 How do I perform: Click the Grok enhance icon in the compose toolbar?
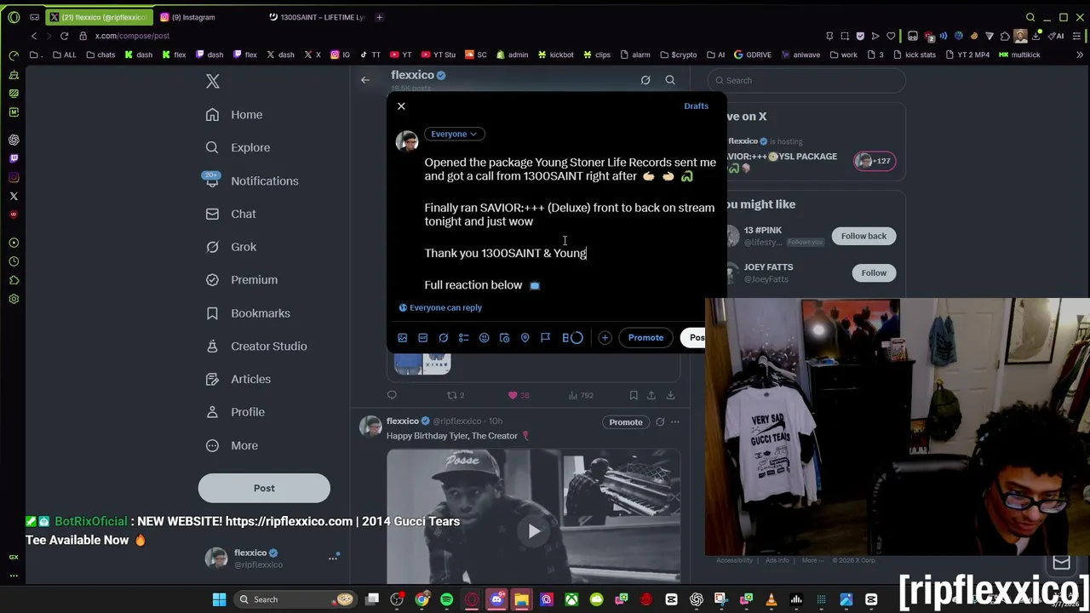click(444, 338)
